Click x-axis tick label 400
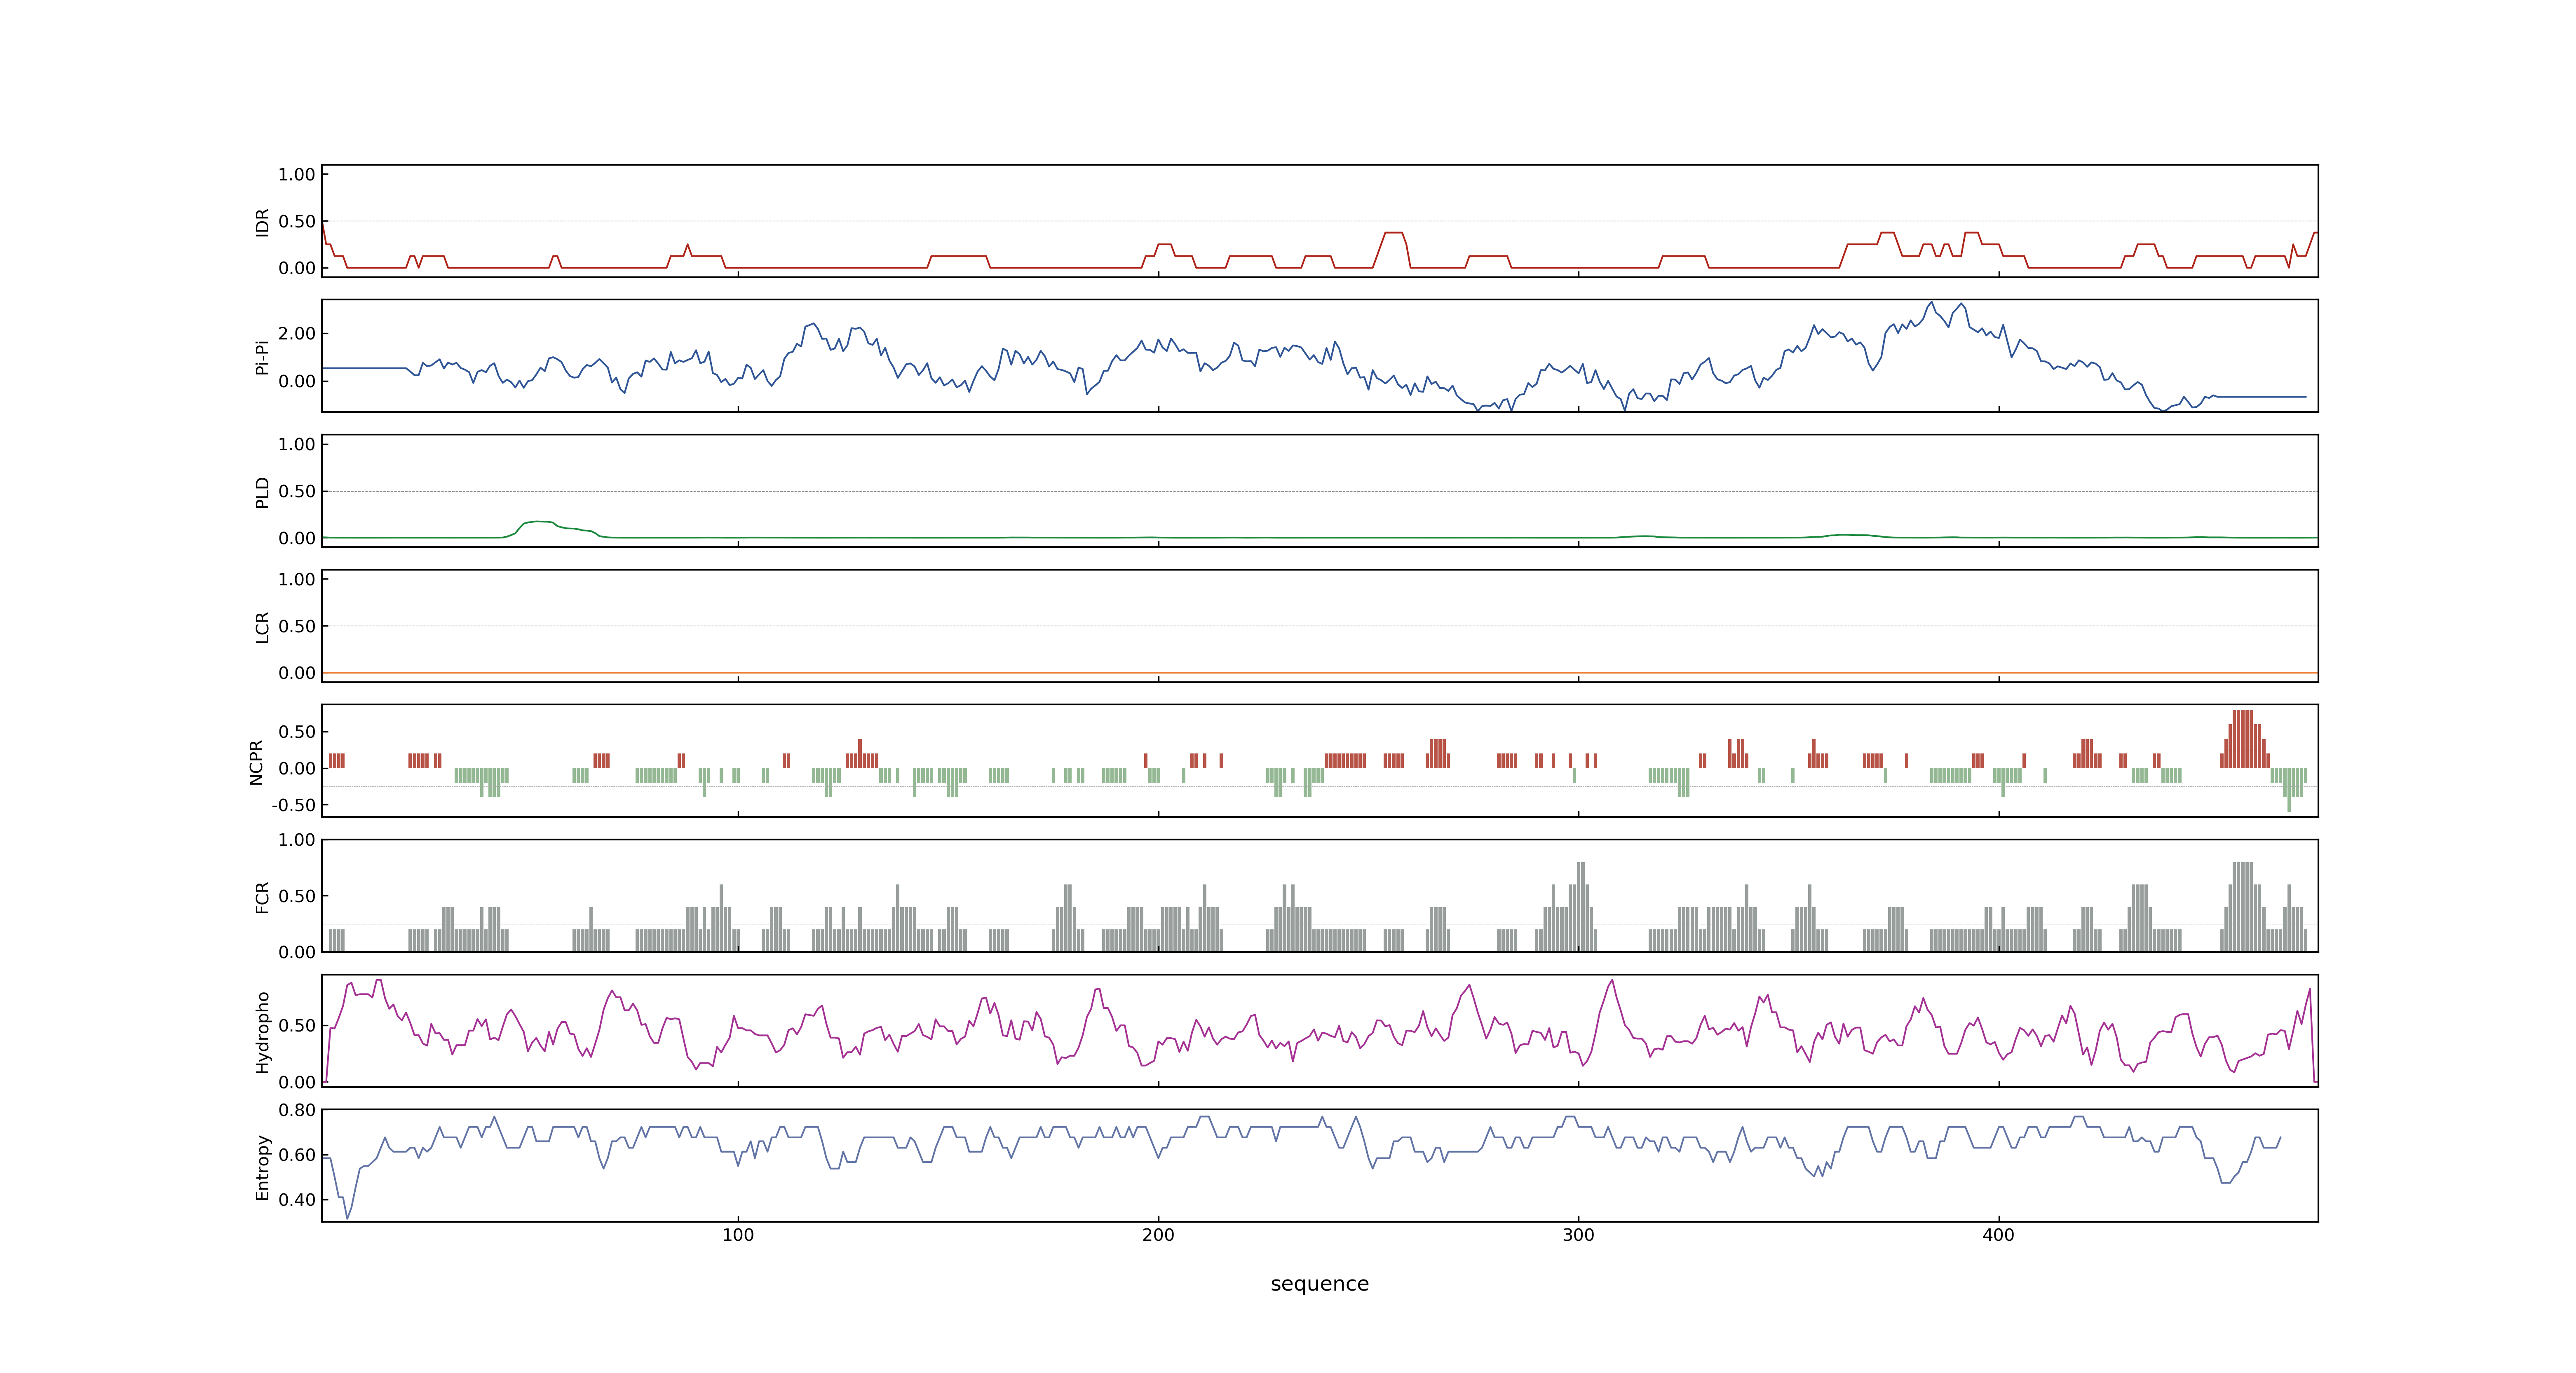 (1998, 1235)
